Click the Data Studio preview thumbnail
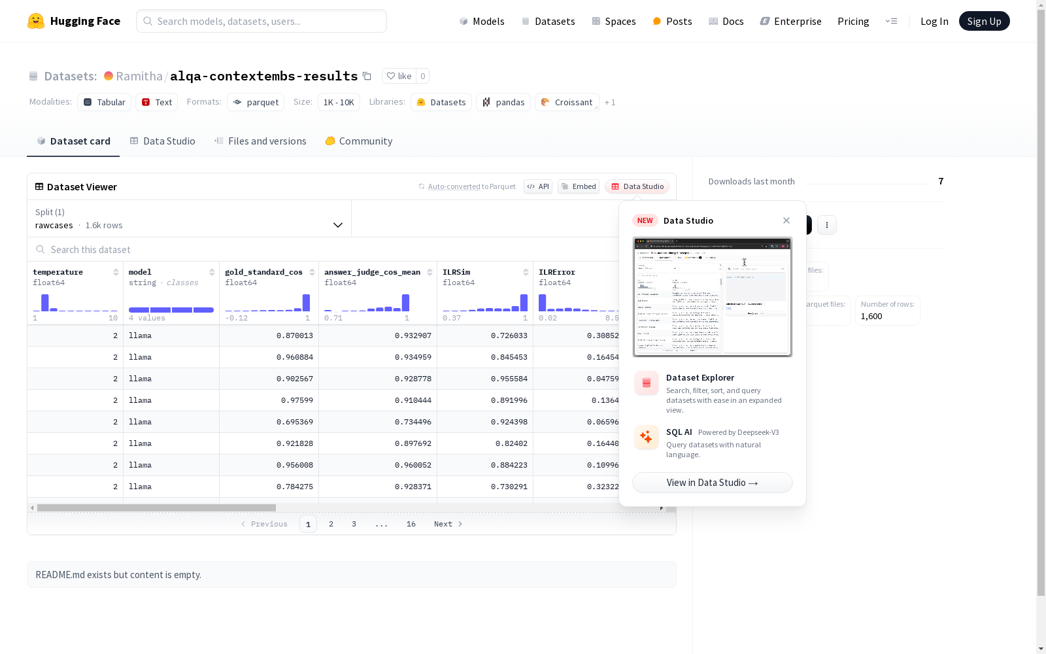The width and height of the screenshot is (1046, 654). (x=713, y=297)
